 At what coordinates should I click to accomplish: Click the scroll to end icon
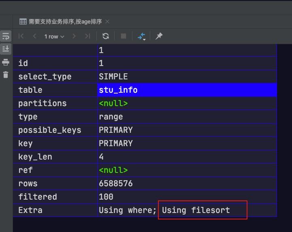(x=6, y=49)
